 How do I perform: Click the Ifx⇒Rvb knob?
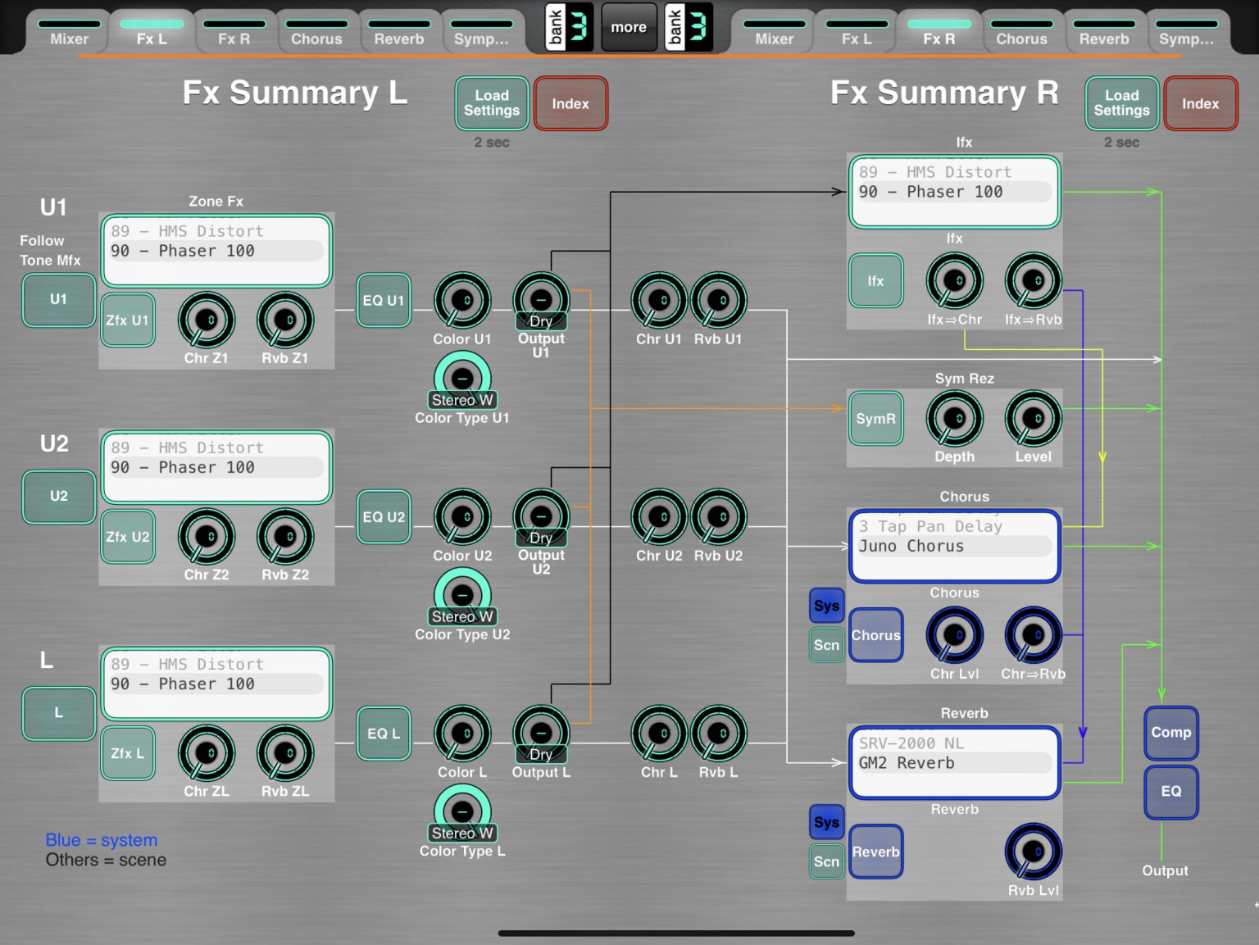[1033, 280]
